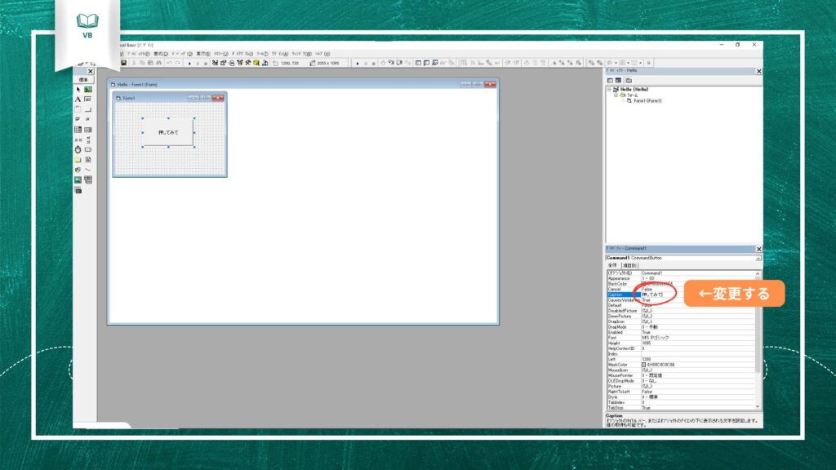836x470 pixels.
Task: Select the RightToLeft property row
Action: point(680,391)
